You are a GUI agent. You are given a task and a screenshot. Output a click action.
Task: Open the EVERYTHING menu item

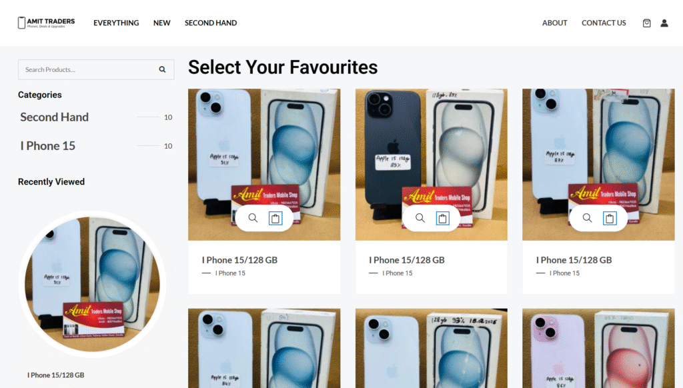[116, 23]
